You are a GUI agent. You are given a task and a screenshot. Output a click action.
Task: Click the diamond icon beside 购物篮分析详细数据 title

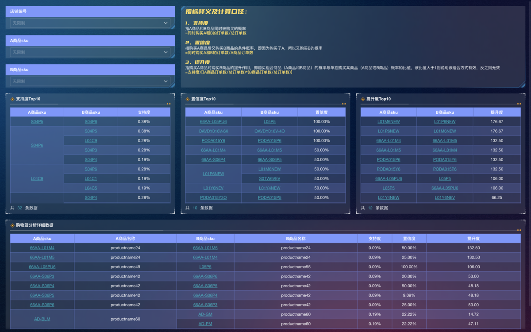click(12, 225)
